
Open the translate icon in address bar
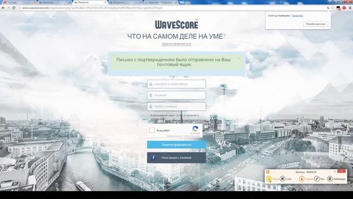coord(328,8)
